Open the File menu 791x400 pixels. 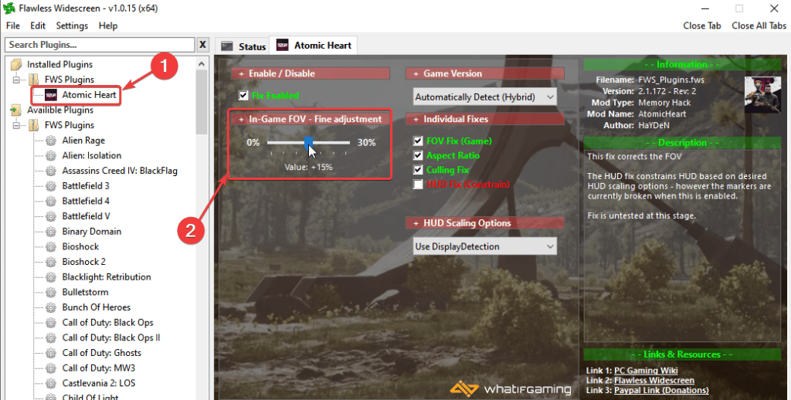[13, 25]
